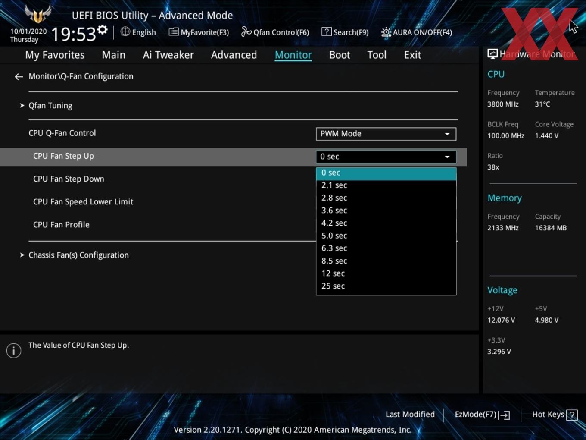
Task: Click +12V value 12.076 V
Action: click(501, 321)
